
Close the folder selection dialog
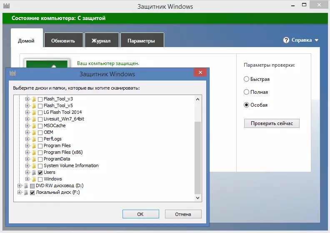(x=200, y=73)
